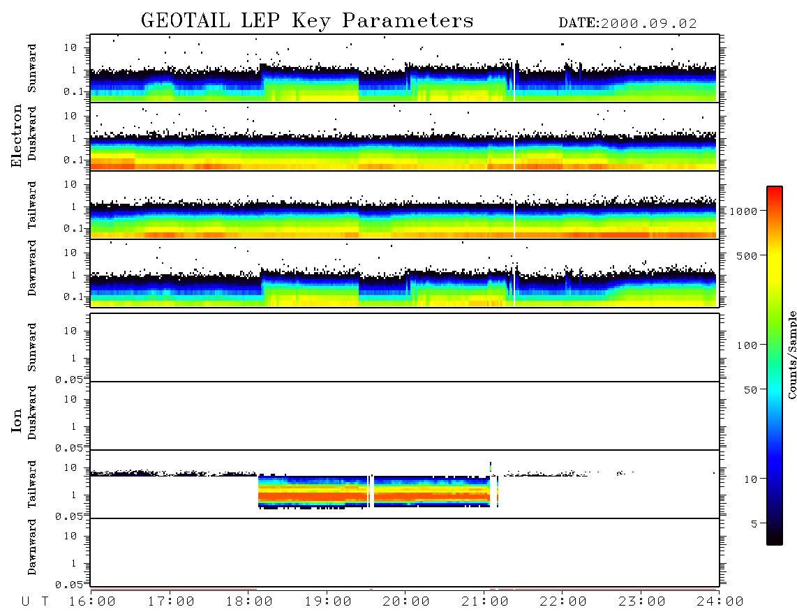The image size is (797, 614).
Task: Click the DATE:2000.09.02 label
Action: coord(627,24)
